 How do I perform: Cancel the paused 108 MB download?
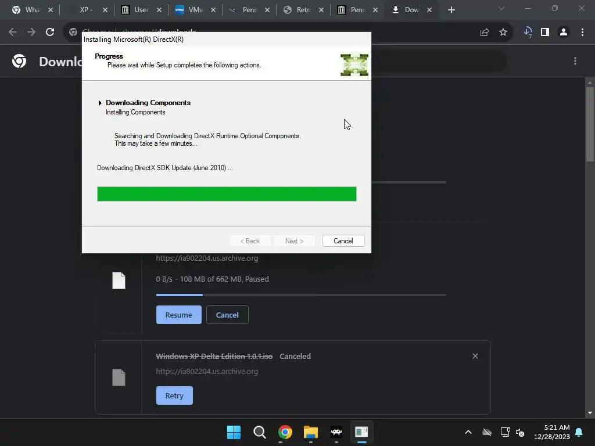click(227, 315)
